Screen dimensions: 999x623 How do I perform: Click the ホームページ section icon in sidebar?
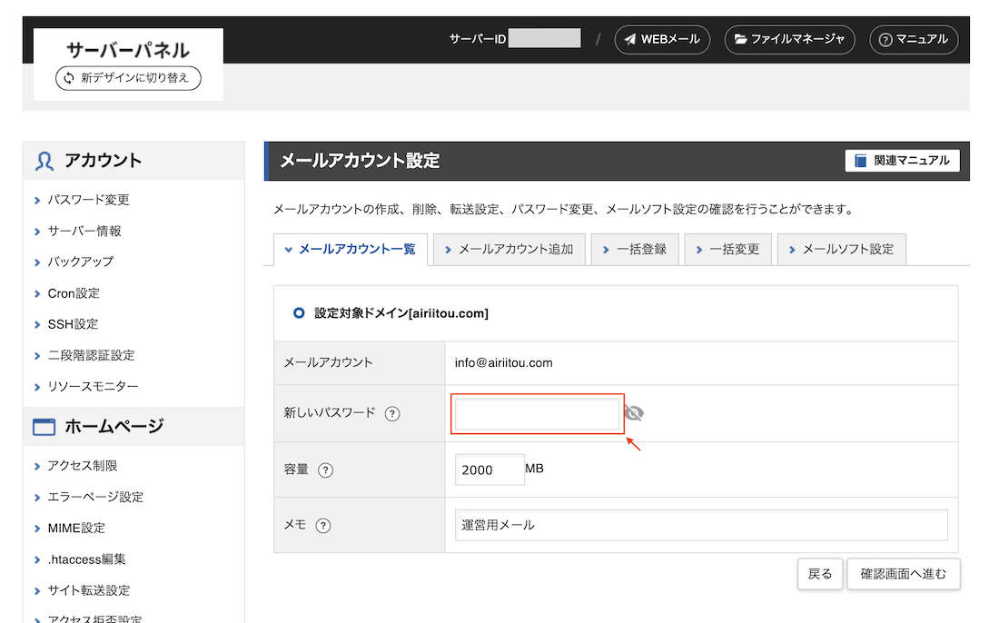tap(43, 427)
